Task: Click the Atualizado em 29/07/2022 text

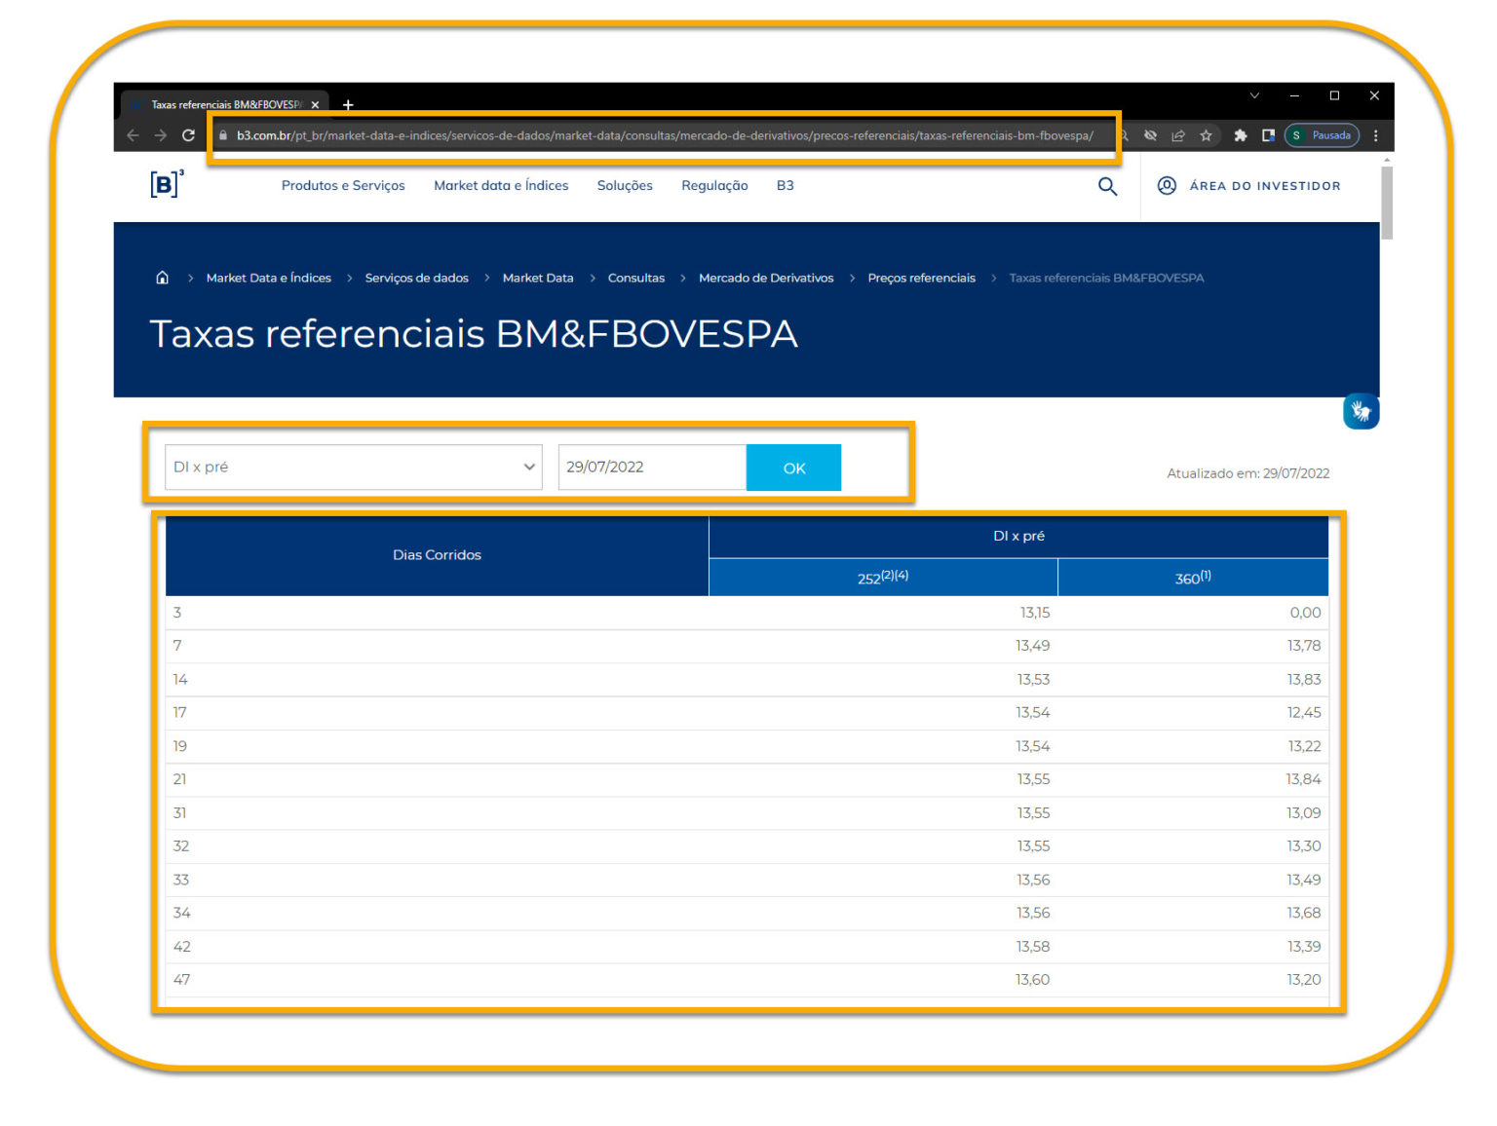Action: click(x=1248, y=473)
